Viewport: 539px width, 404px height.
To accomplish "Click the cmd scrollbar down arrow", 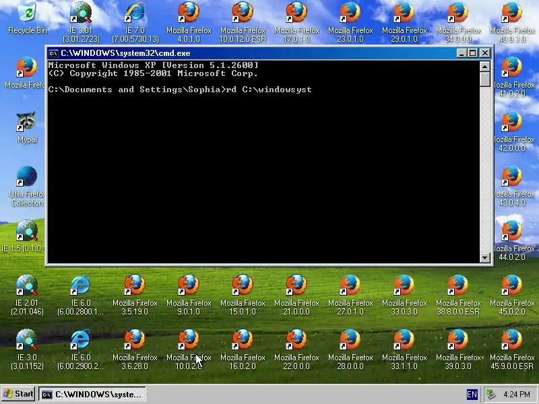I will tap(484, 257).
